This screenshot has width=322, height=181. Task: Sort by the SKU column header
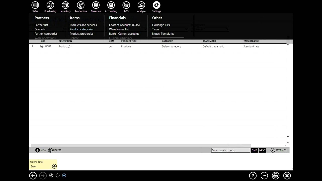tap(43, 41)
